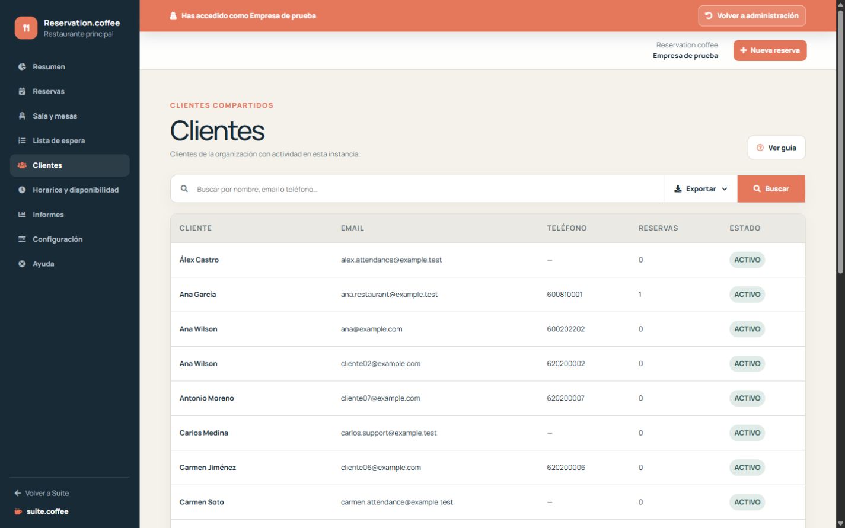The image size is (845, 528).
Task: Click phone number 620200007
Action: (x=566, y=398)
